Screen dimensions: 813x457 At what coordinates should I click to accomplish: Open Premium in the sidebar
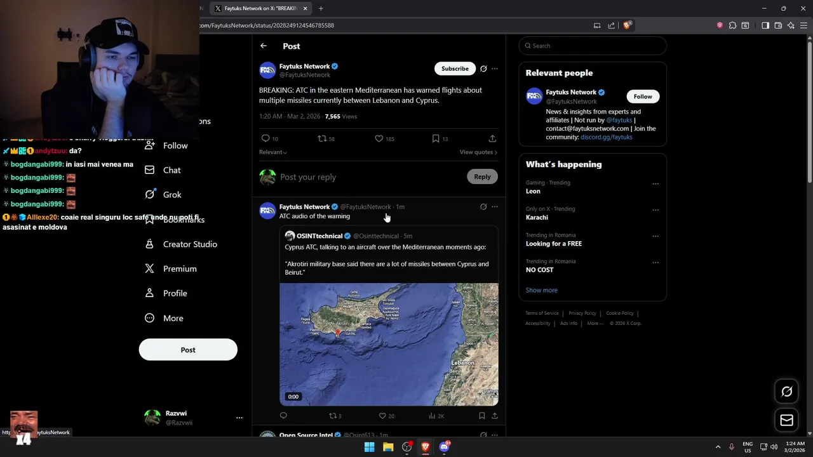(x=171, y=268)
